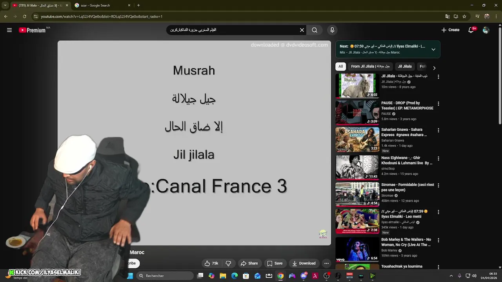The image size is (502, 282).
Task: Open Microsoft Edge from the taskbar
Action: click(x=235, y=276)
